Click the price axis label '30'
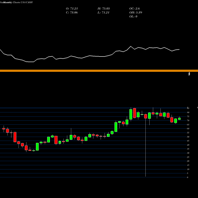This screenshot has width=198, height=198. [x=188, y=153]
